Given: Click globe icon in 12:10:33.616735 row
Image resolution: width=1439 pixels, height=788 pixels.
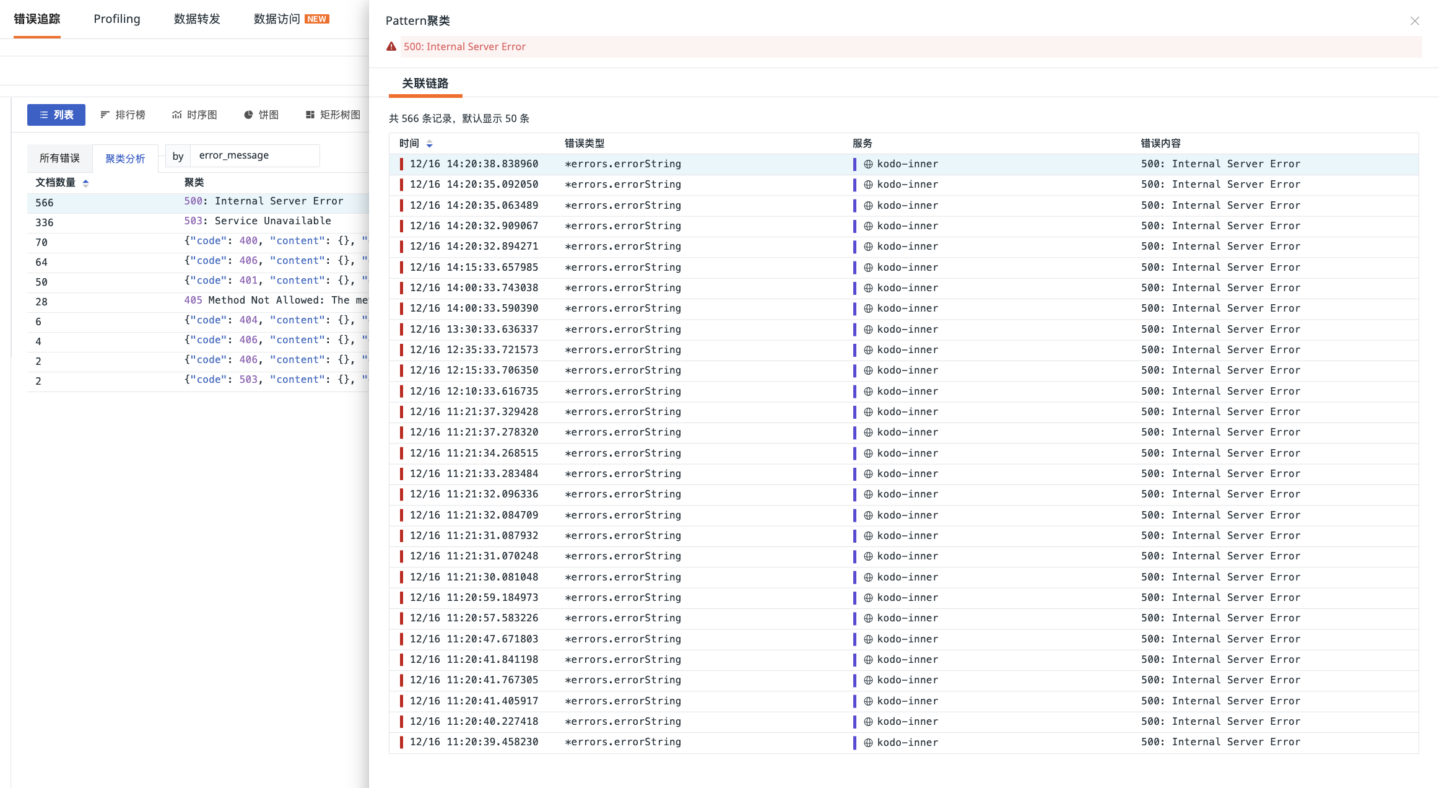Looking at the screenshot, I should 868,392.
